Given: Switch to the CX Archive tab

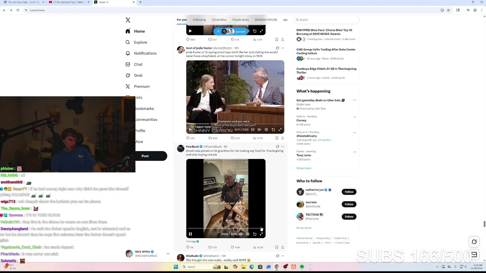Looking at the screenshot, I should [219, 20].
